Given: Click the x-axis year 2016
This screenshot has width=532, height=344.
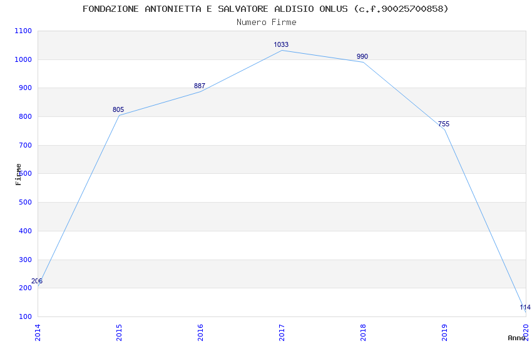Looking at the screenshot, I should [200, 333].
